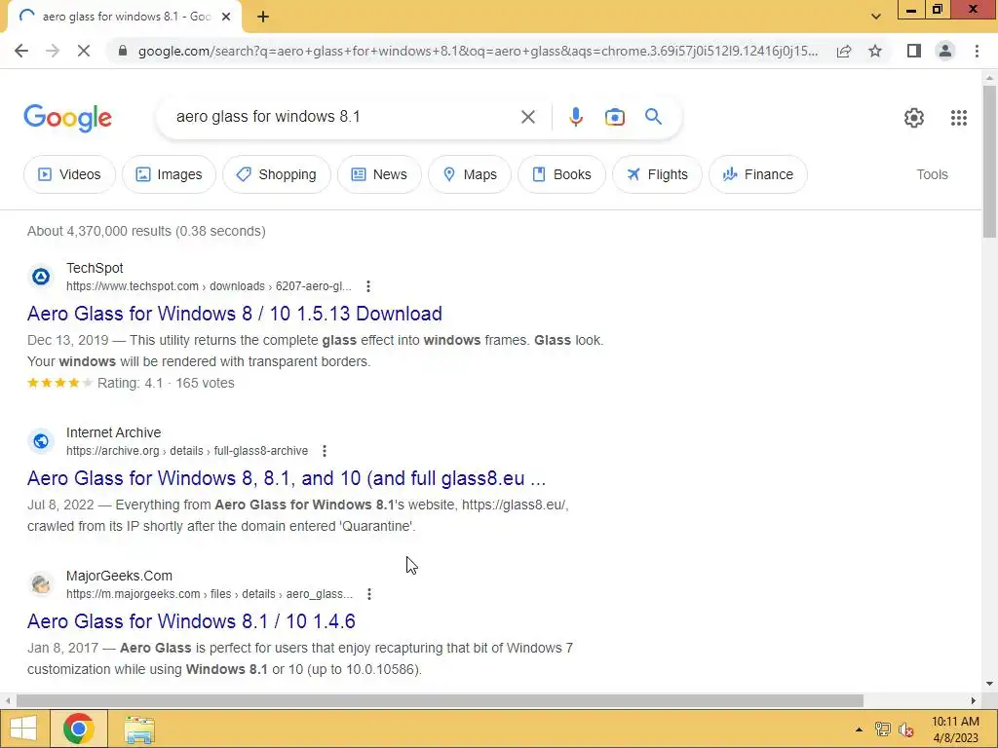998x748 pixels.
Task: Switch to Finance results
Action: (758, 174)
